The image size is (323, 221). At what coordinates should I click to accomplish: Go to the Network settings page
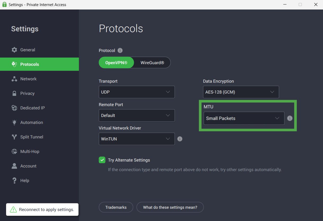pos(39,79)
